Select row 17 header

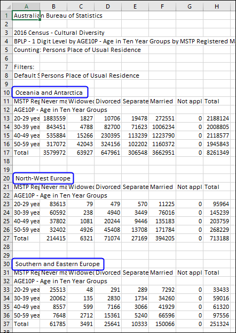(6, 153)
